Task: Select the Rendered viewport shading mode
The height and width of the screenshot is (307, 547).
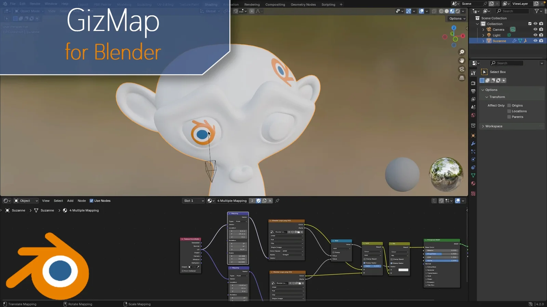Action: pyautogui.click(x=457, y=11)
